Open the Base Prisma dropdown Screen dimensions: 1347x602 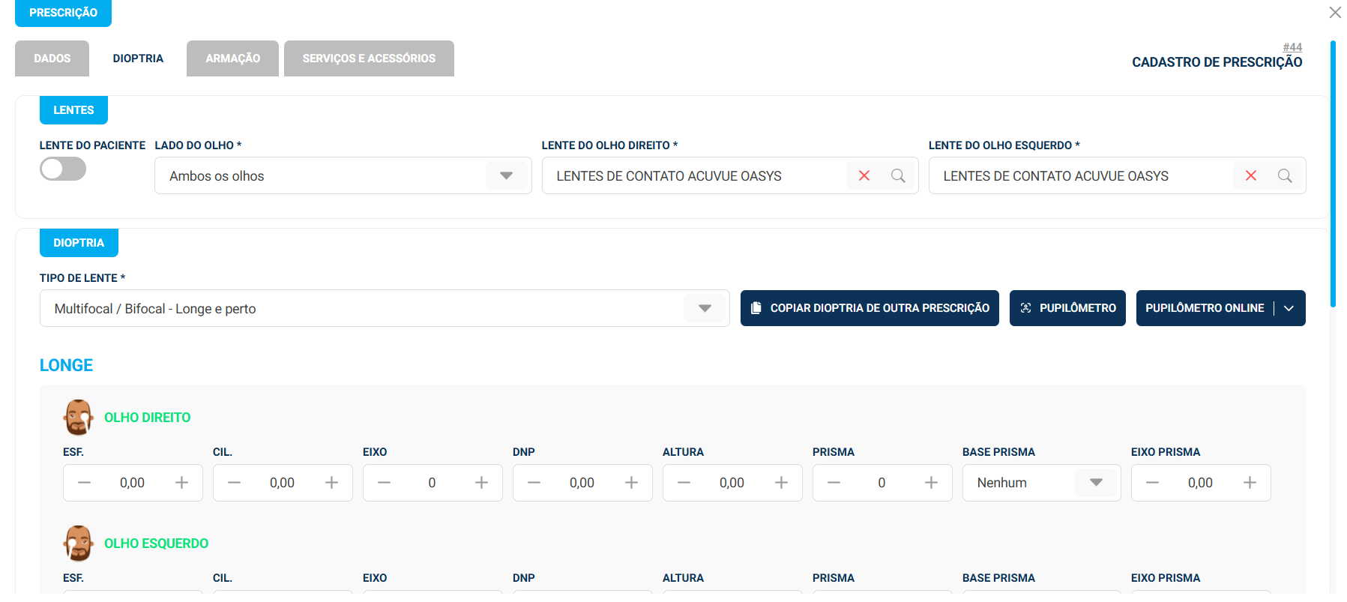click(1041, 483)
